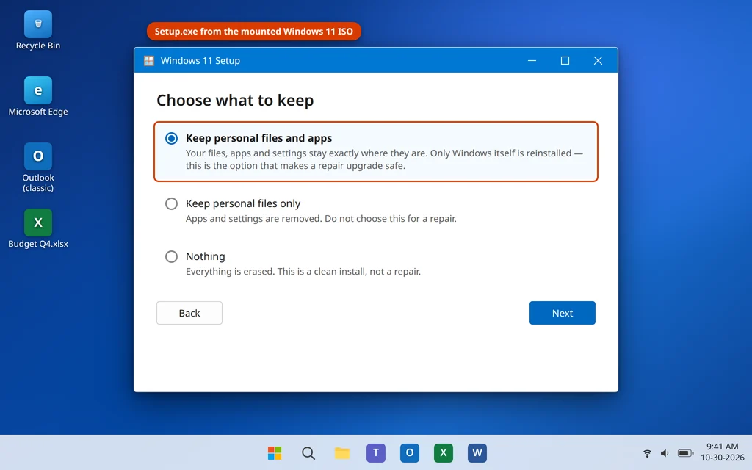The image size is (752, 470).
Task: Click the "Windows 11 Setup" title text
Action: (x=200, y=60)
